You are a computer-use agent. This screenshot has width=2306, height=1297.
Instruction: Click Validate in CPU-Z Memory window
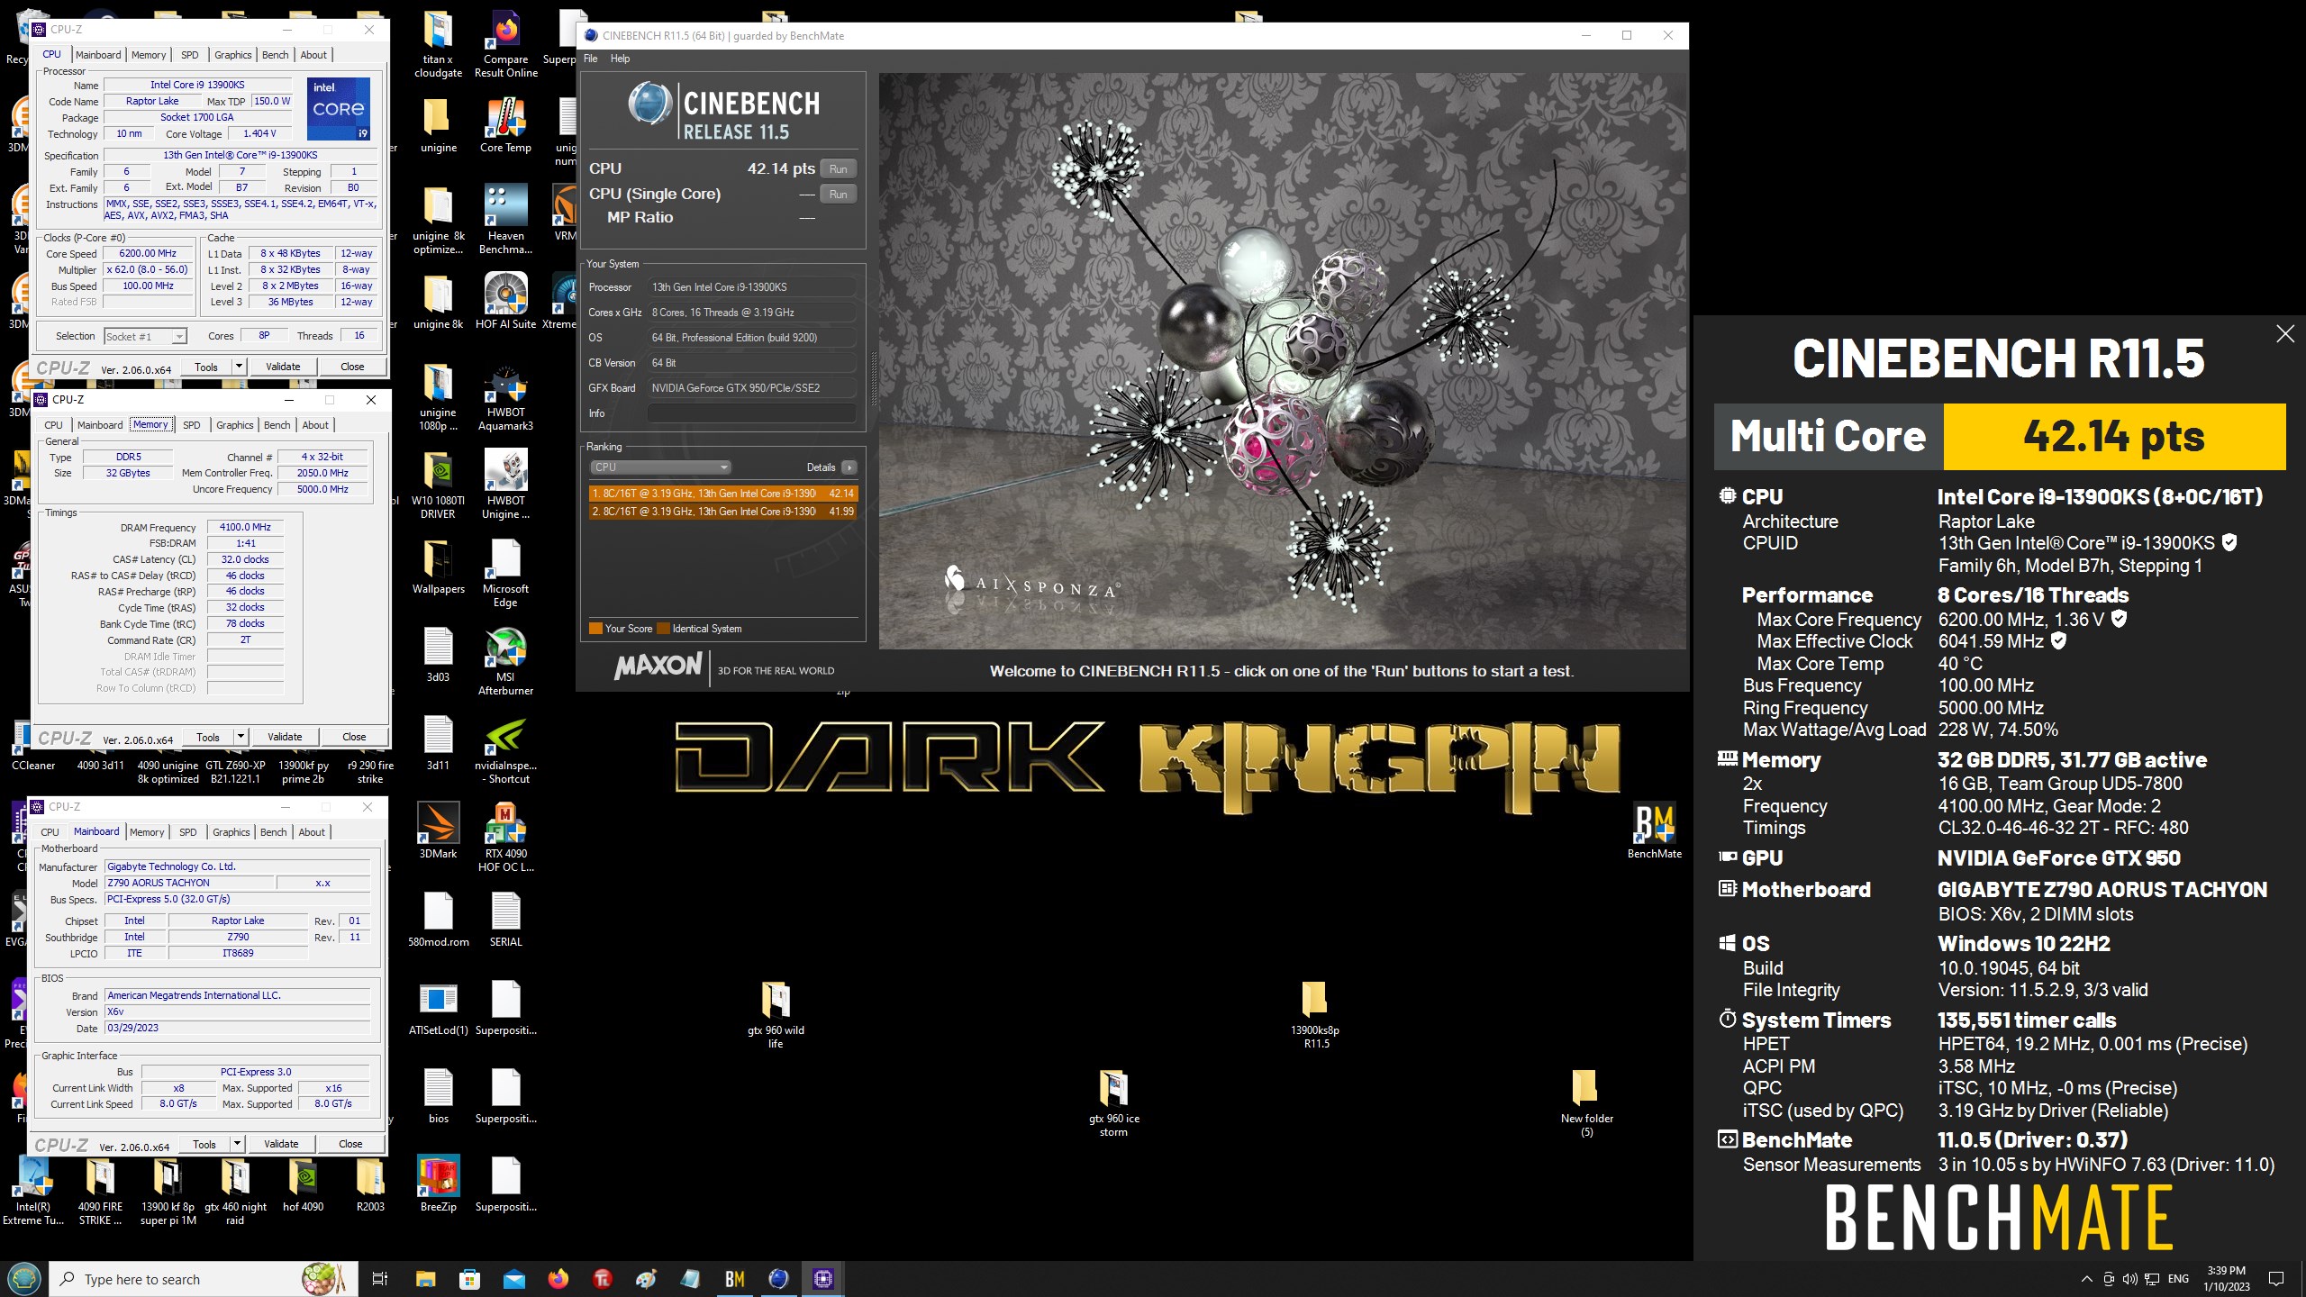(x=285, y=737)
